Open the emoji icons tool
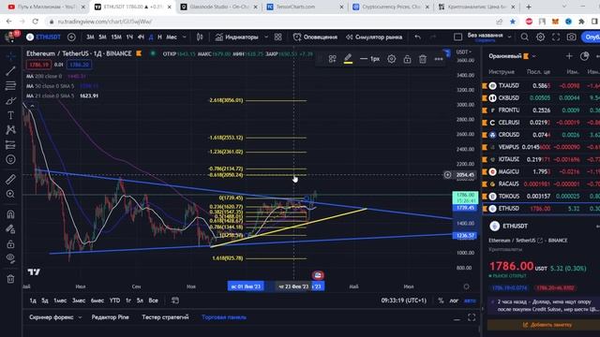 click(x=10, y=159)
